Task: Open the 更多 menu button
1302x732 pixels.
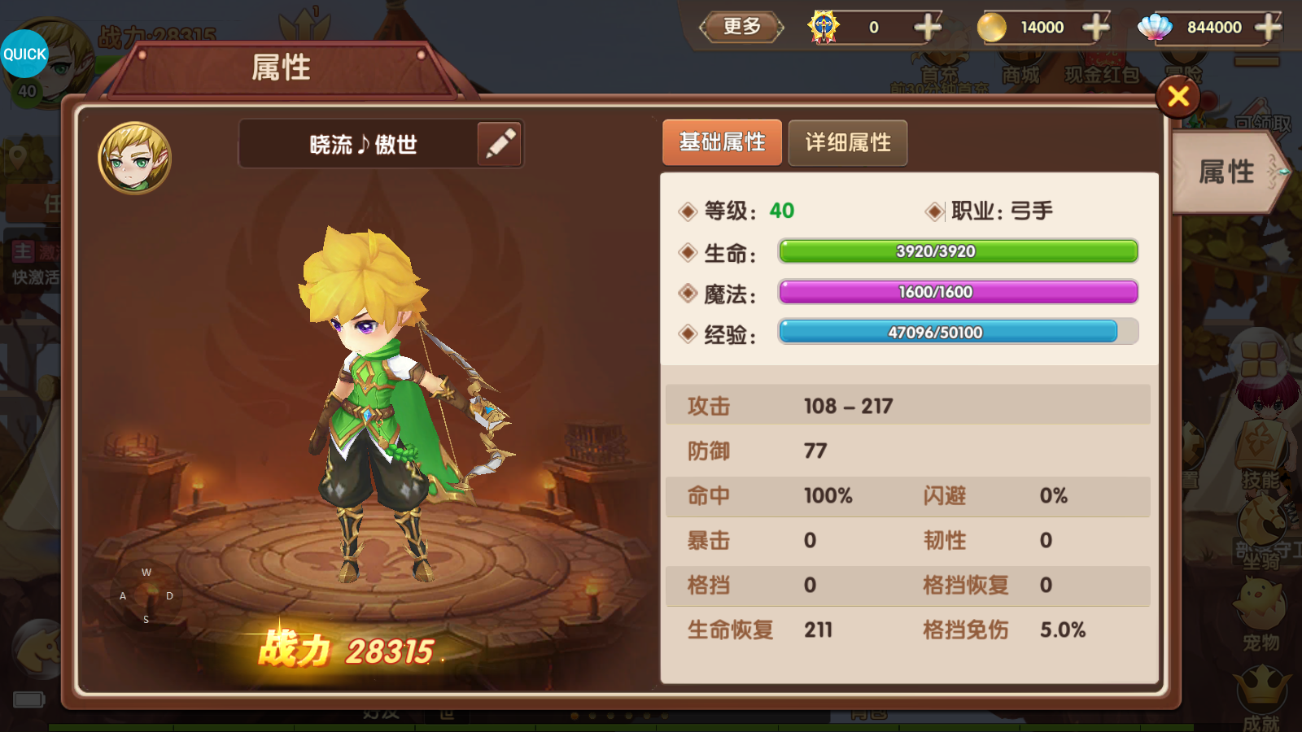Action: [741, 27]
